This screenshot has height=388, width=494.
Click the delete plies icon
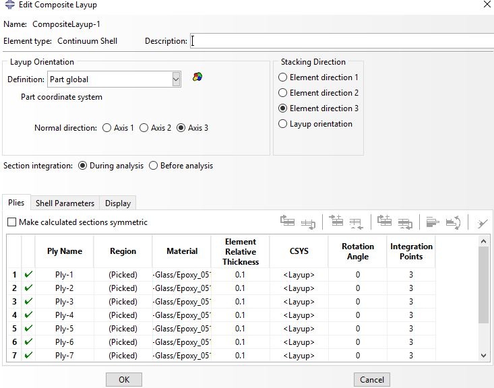[x=482, y=222]
